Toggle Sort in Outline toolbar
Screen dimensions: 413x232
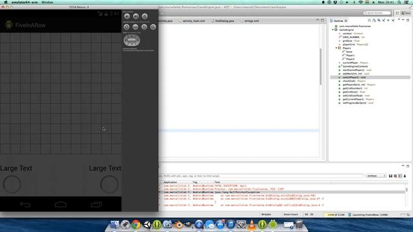[374, 20]
